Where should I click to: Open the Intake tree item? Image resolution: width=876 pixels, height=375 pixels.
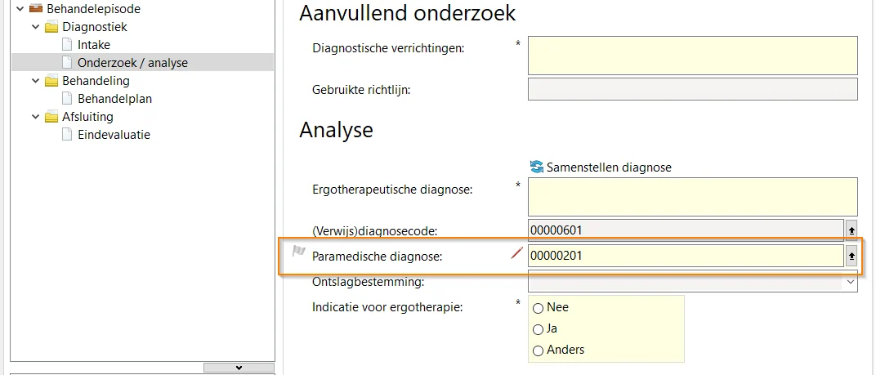[x=93, y=45]
